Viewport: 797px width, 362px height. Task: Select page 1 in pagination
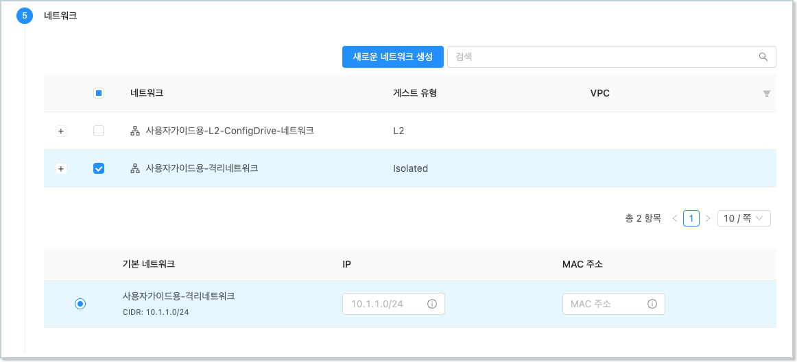point(691,218)
